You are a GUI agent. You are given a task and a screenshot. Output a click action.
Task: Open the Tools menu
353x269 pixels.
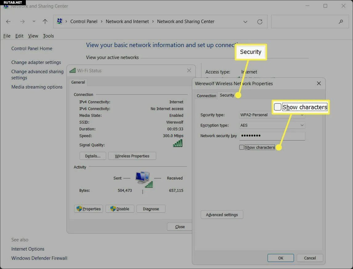[48, 36]
